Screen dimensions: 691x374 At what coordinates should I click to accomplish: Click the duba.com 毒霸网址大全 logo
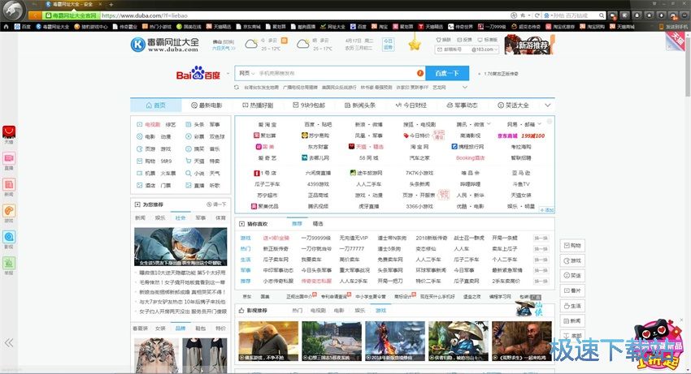click(165, 45)
